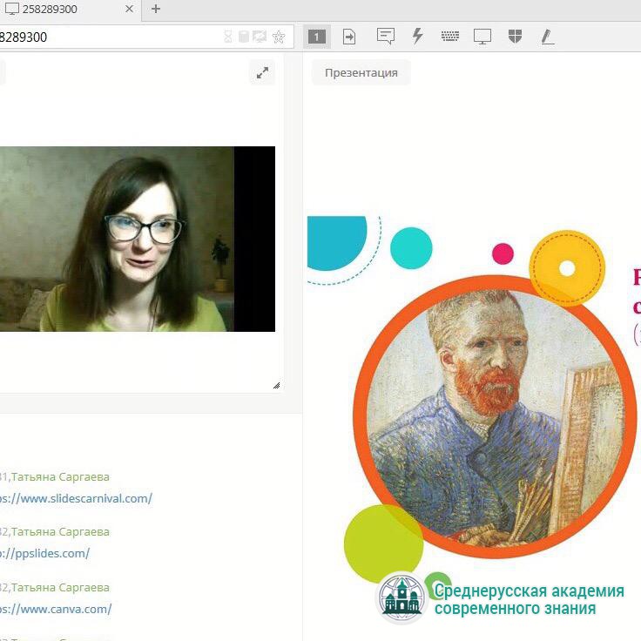Open a new tab with the plus button
Viewport: 641px width, 641px height.
tap(156, 9)
